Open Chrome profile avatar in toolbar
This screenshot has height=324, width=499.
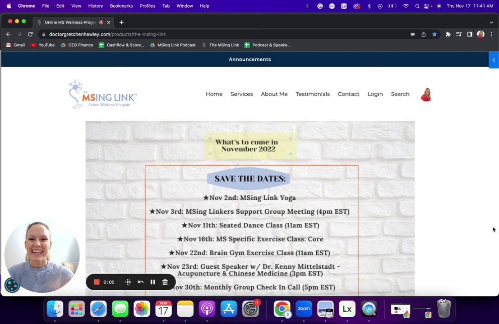pos(481,34)
